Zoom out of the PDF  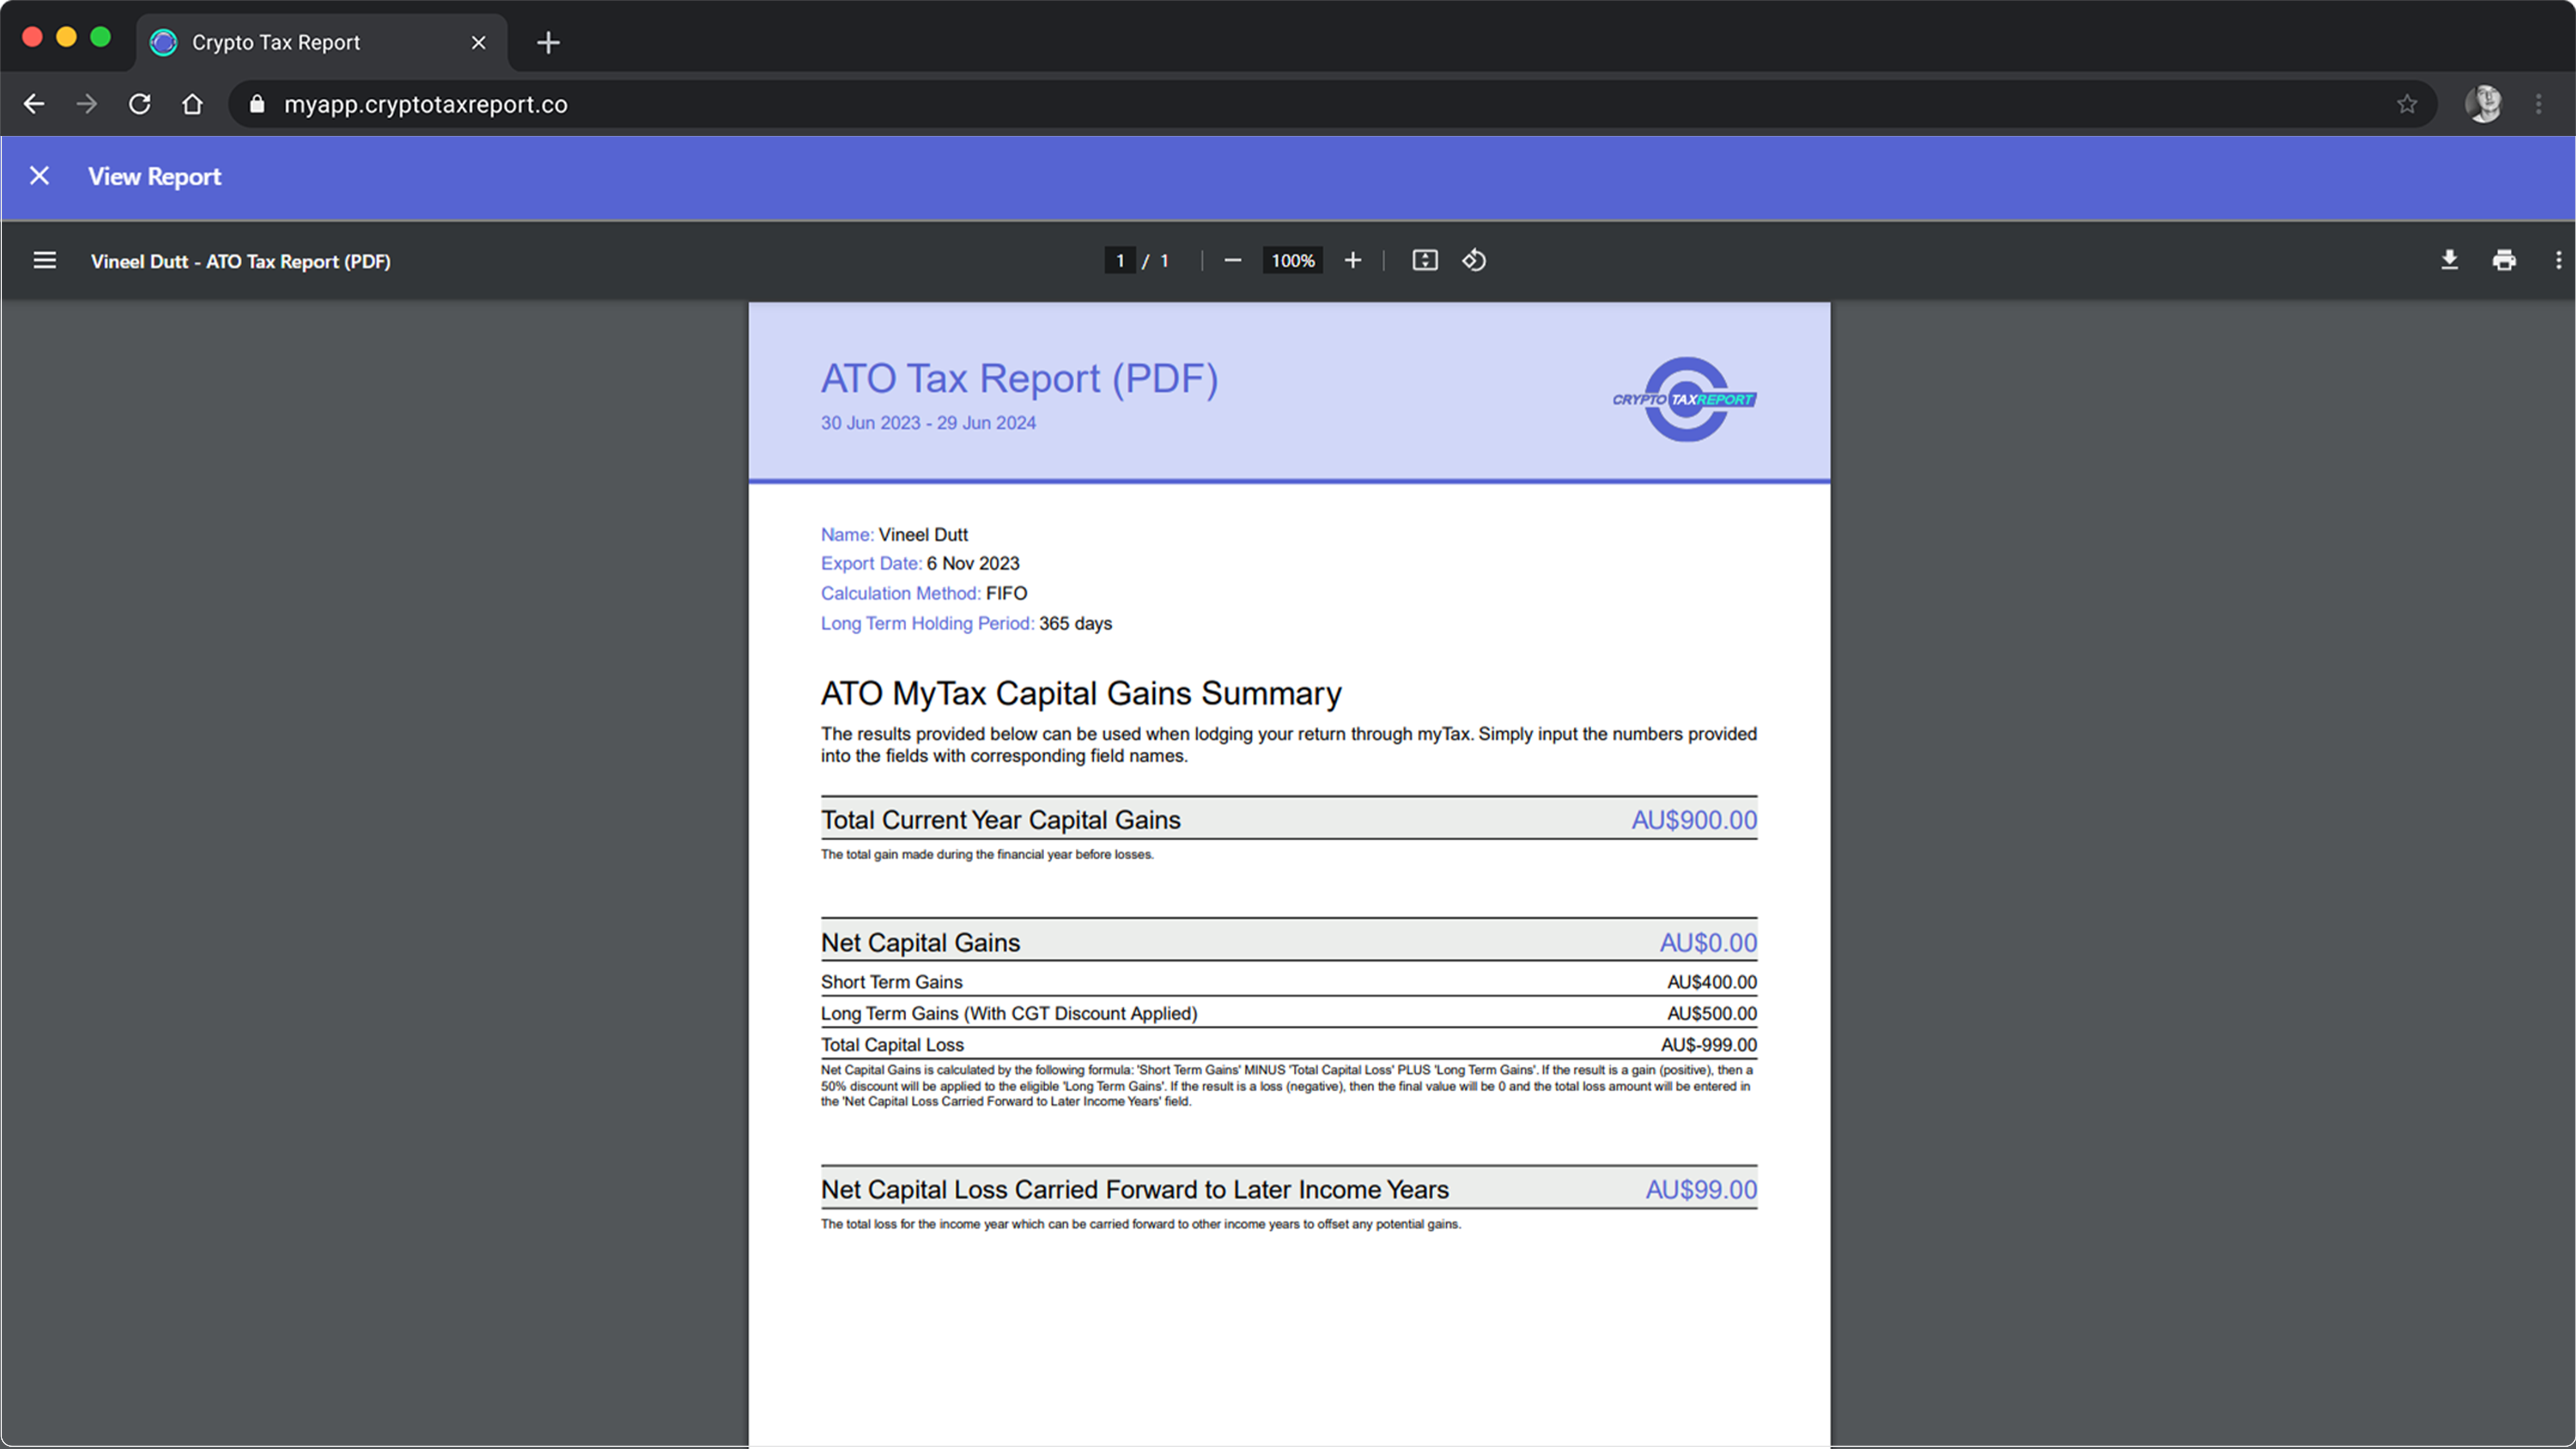coord(1232,261)
